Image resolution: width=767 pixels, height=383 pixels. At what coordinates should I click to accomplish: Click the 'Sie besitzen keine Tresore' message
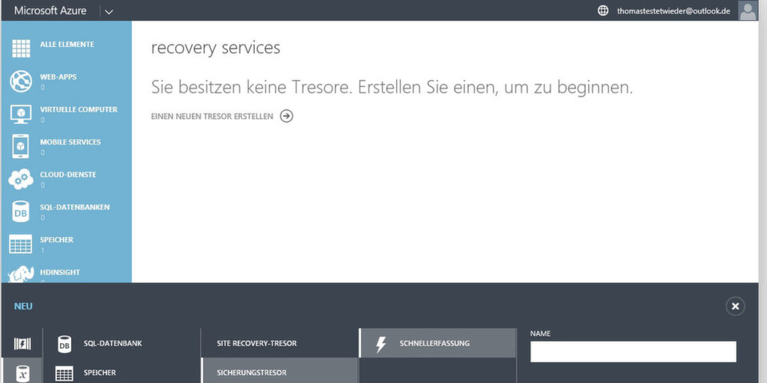coord(391,88)
